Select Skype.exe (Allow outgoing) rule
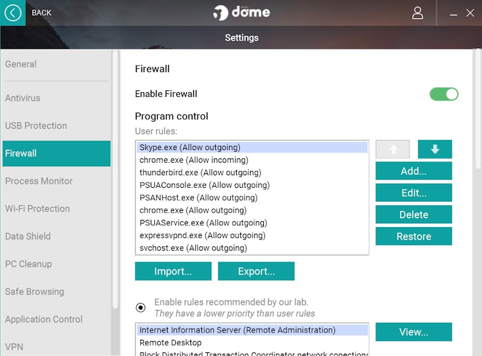 coord(252,147)
